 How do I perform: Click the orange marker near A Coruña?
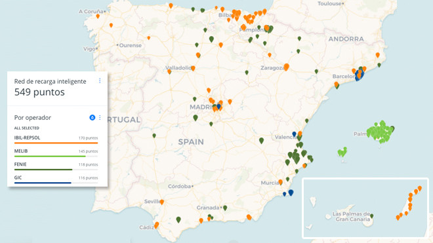(98, 16)
